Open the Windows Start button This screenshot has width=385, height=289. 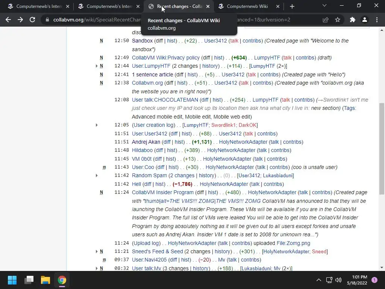(x=12, y=280)
